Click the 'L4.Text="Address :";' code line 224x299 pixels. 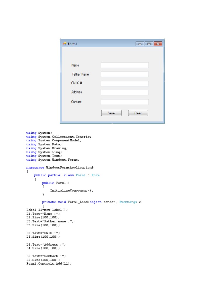(46, 244)
